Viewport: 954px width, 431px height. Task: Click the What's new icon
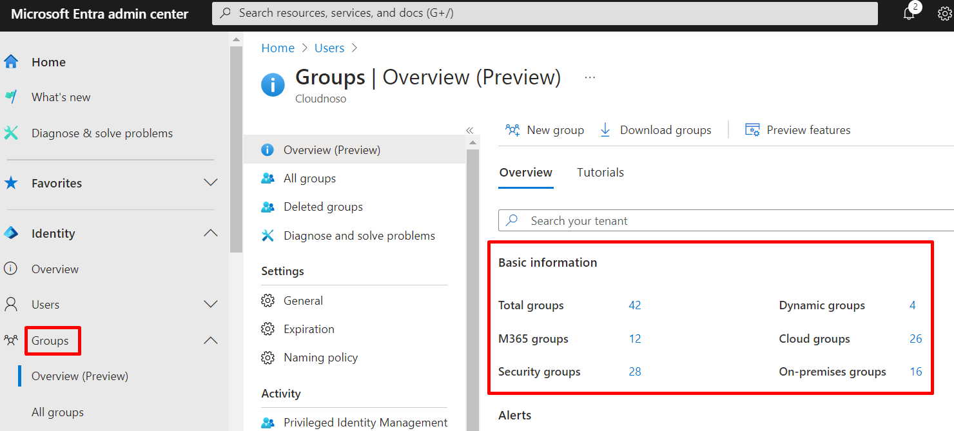coord(11,97)
